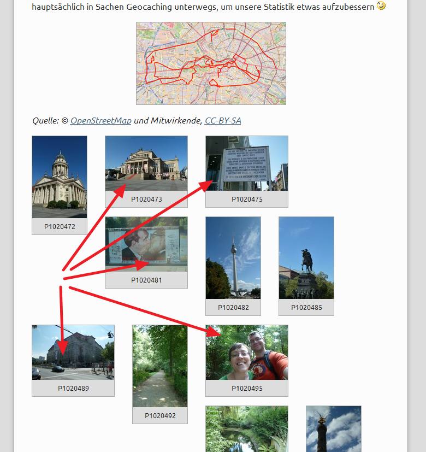
Task: View the garden pond photo thumbnail
Action: click(x=246, y=429)
